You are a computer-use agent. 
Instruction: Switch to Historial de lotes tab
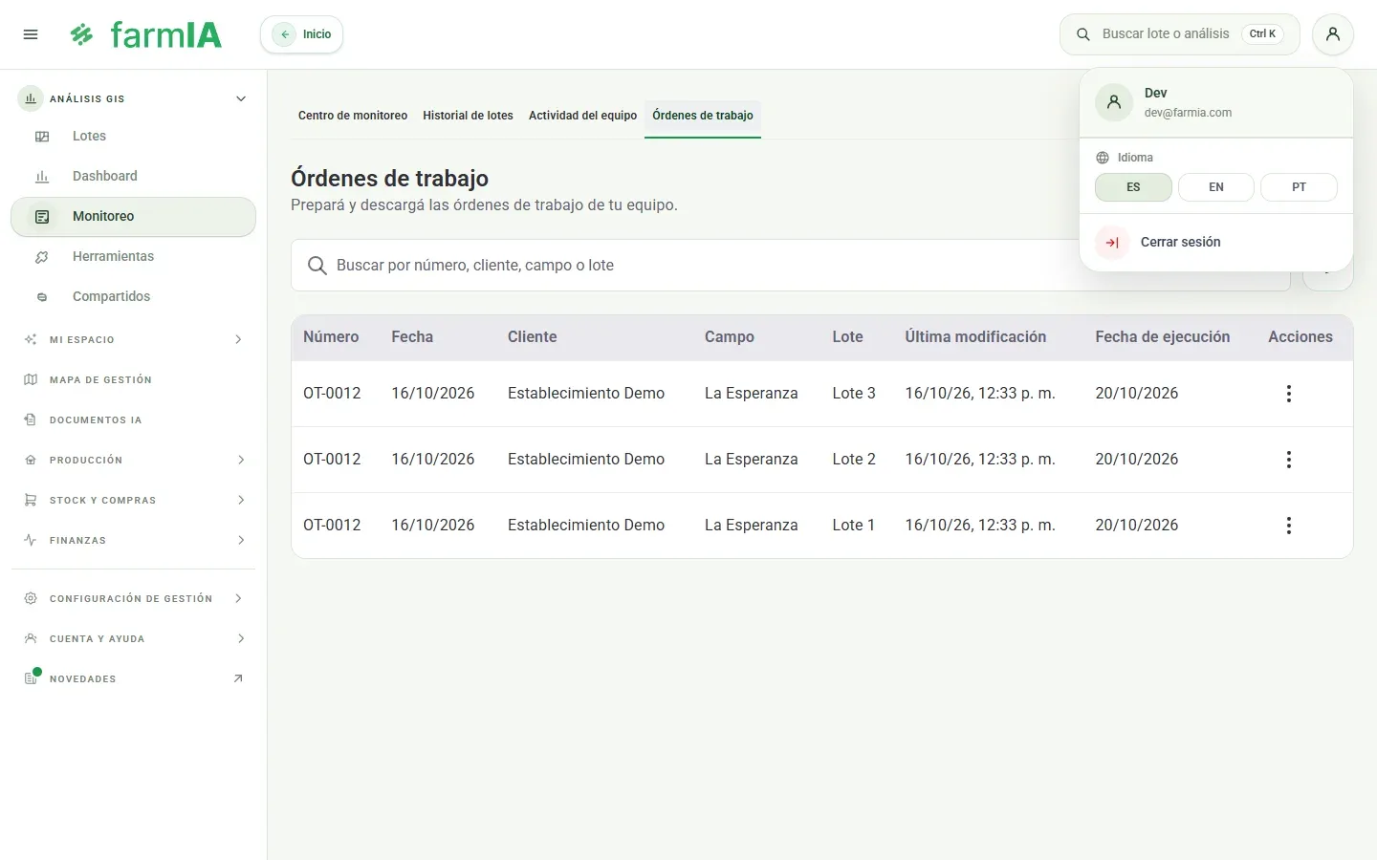[x=468, y=116]
